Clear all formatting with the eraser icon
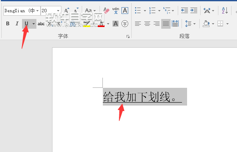This screenshot has height=152, width=237. (x=107, y=11)
